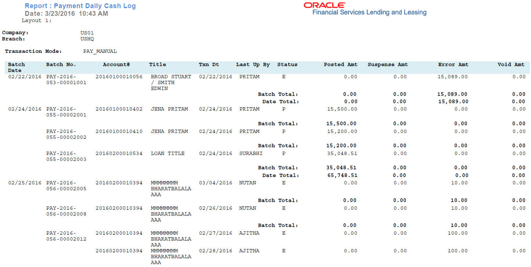The image size is (531, 267).
Task: Click the 'Date Total:' label with 65,748.51
Action: click(x=281, y=175)
